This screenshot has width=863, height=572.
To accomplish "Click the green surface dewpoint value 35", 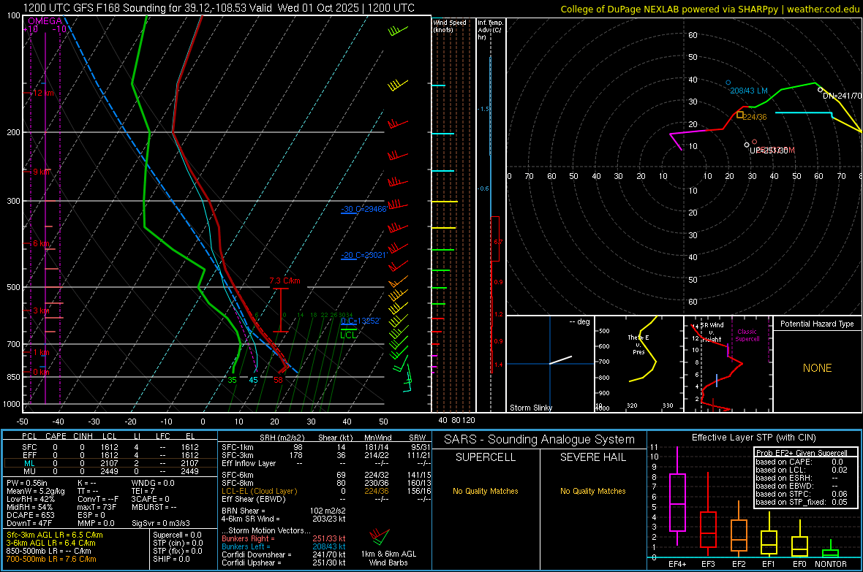I will click(233, 379).
